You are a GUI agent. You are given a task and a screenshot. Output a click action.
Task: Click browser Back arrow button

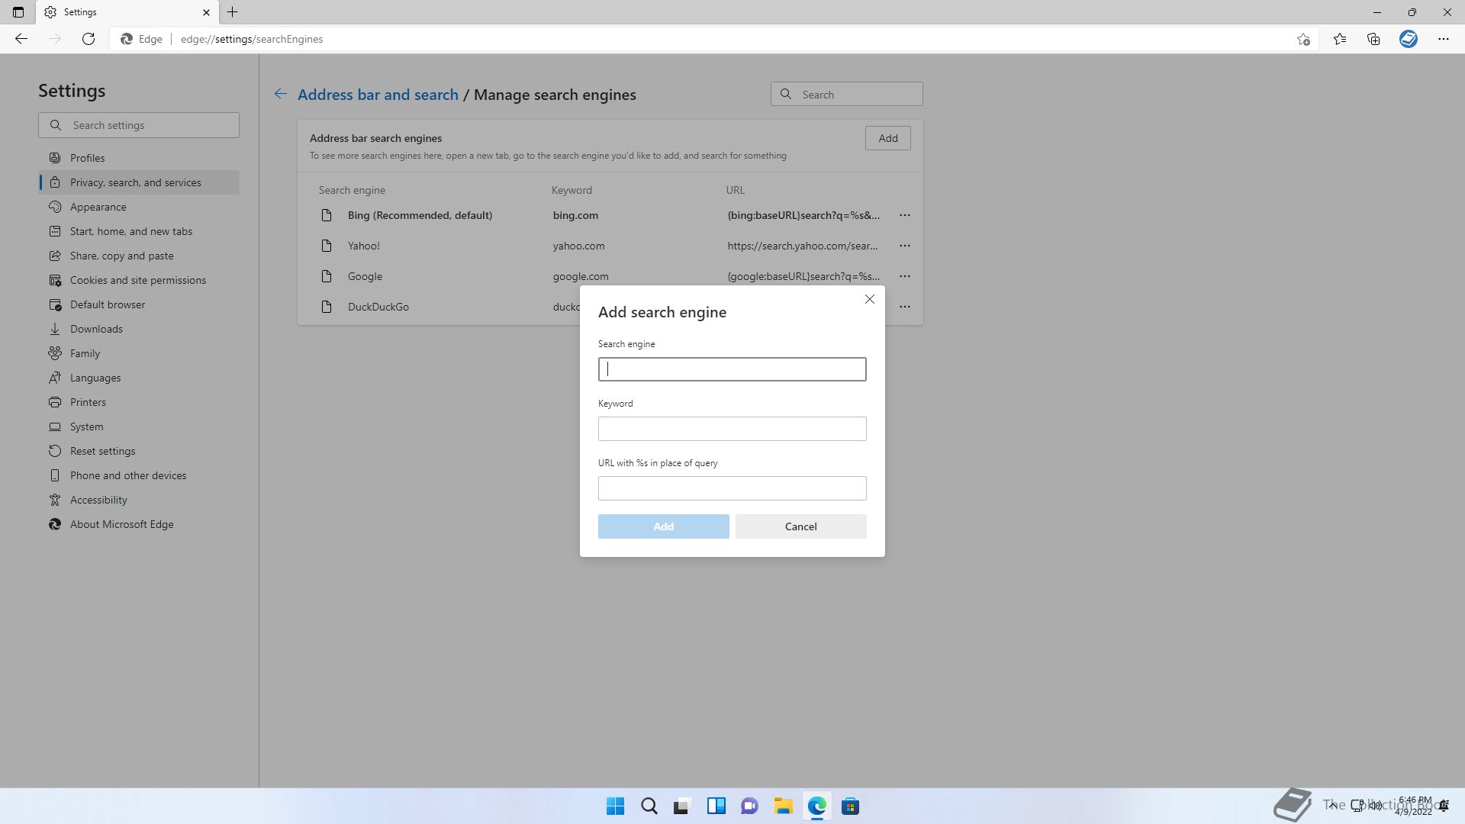coord(21,39)
